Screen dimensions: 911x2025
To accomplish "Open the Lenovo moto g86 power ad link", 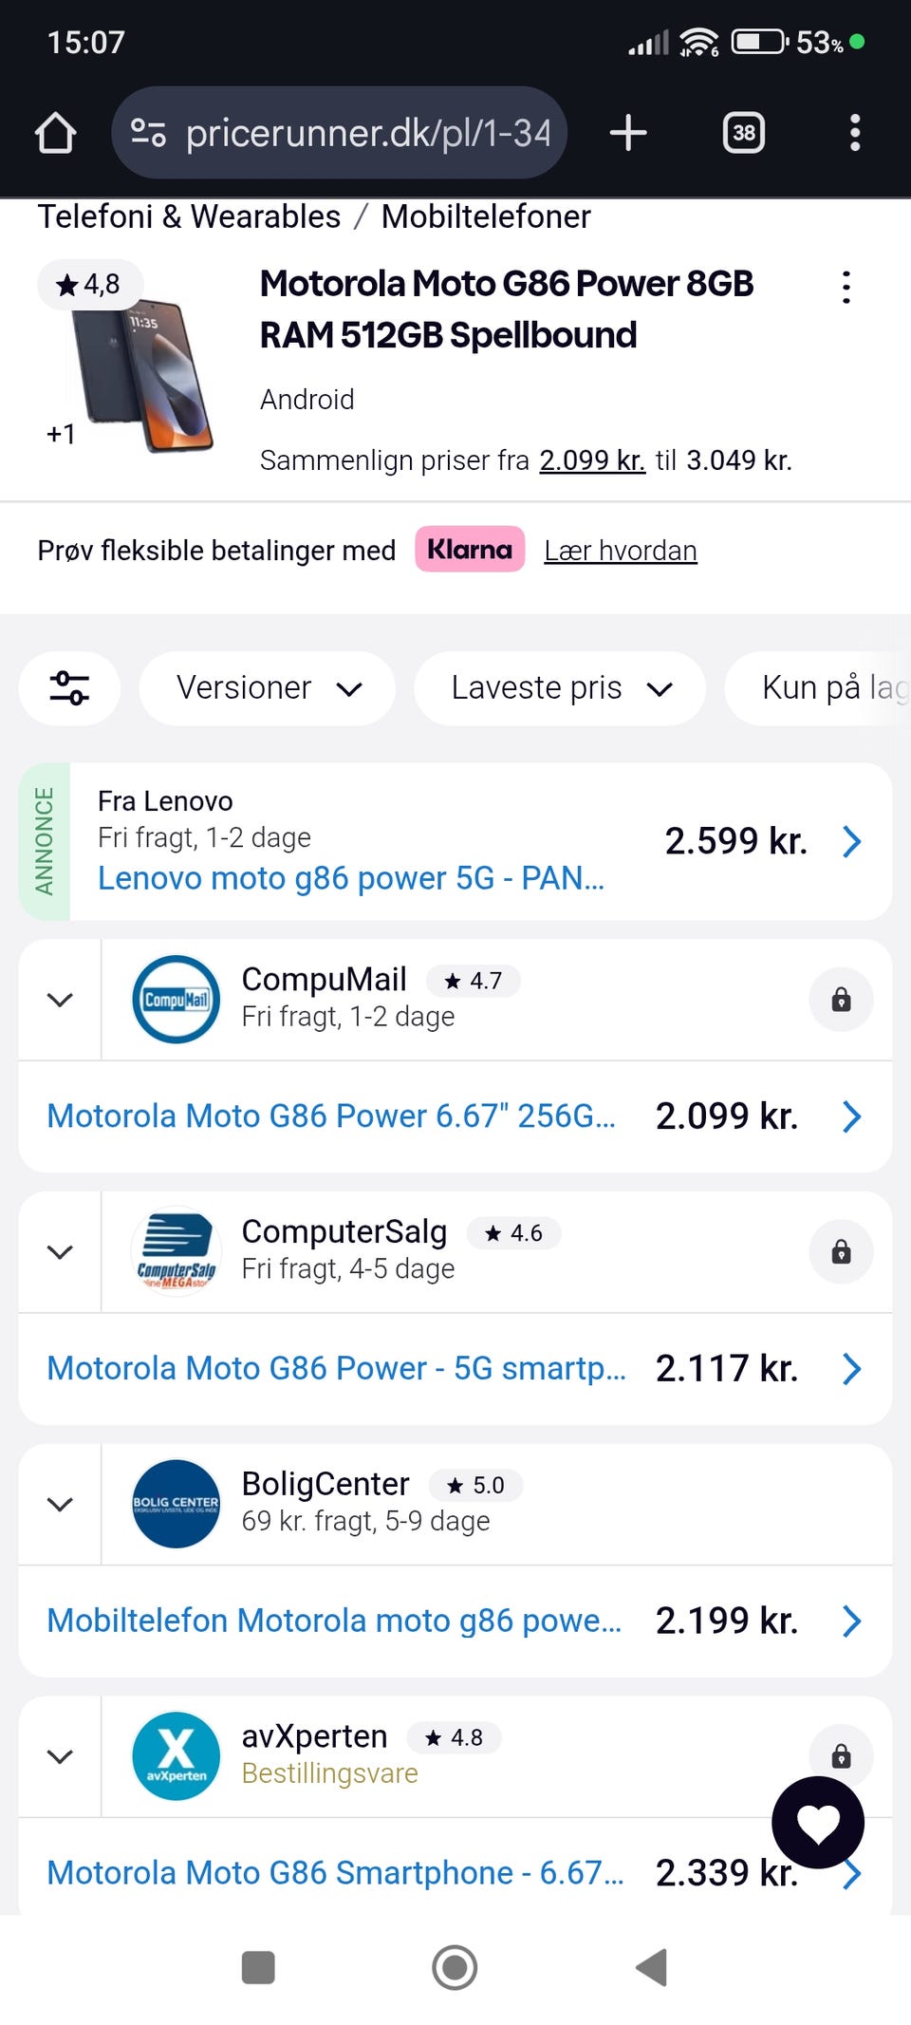I will click(x=351, y=878).
